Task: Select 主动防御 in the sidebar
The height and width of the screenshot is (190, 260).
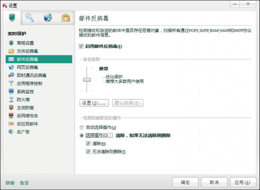Action: click(x=39, y=108)
